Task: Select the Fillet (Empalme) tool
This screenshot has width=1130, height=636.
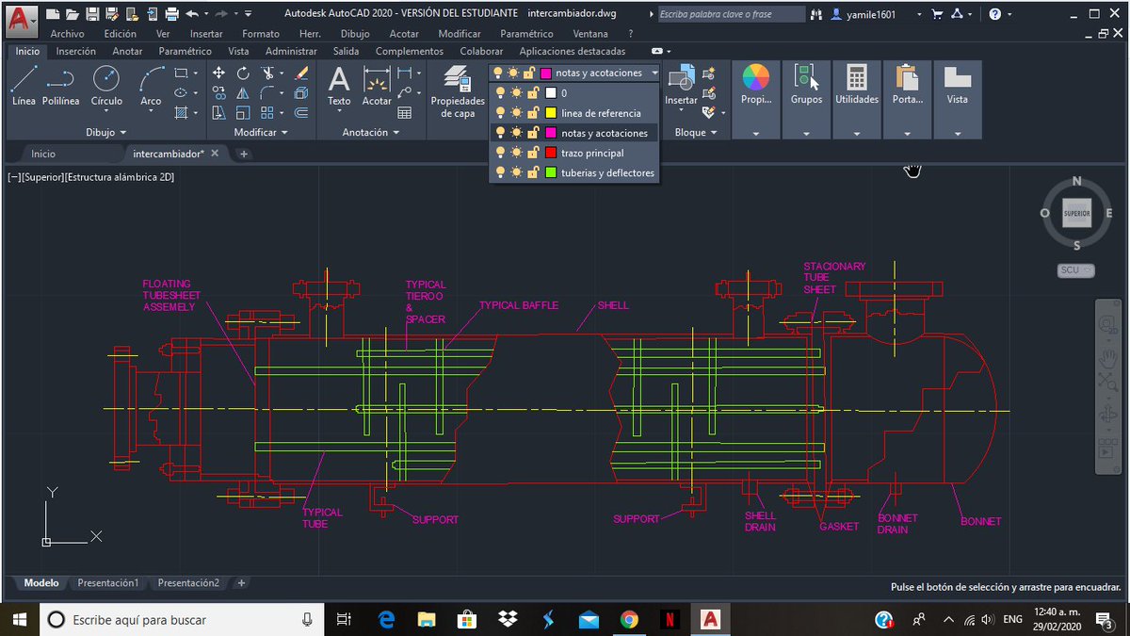Action: [268, 92]
